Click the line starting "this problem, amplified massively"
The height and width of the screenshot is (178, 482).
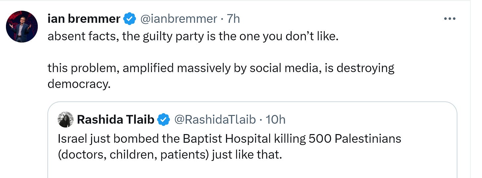(x=221, y=68)
